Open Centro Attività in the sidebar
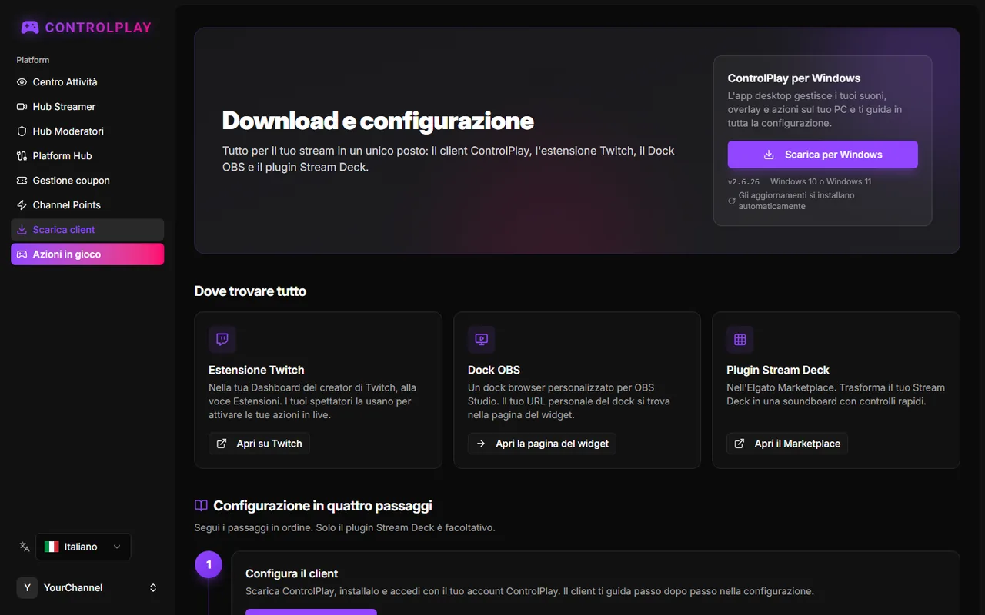Image resolution: width=985 pixels, height=615 pixels. (87, 82)
